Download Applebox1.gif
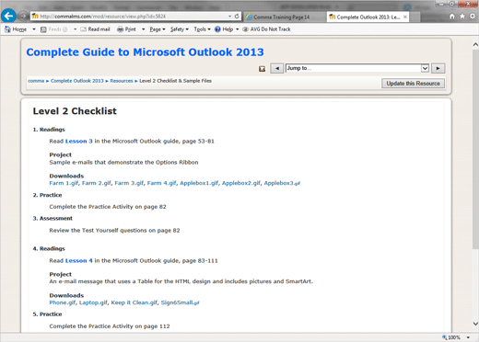Viewport: 479px width, 342px height. coord(199,183)
